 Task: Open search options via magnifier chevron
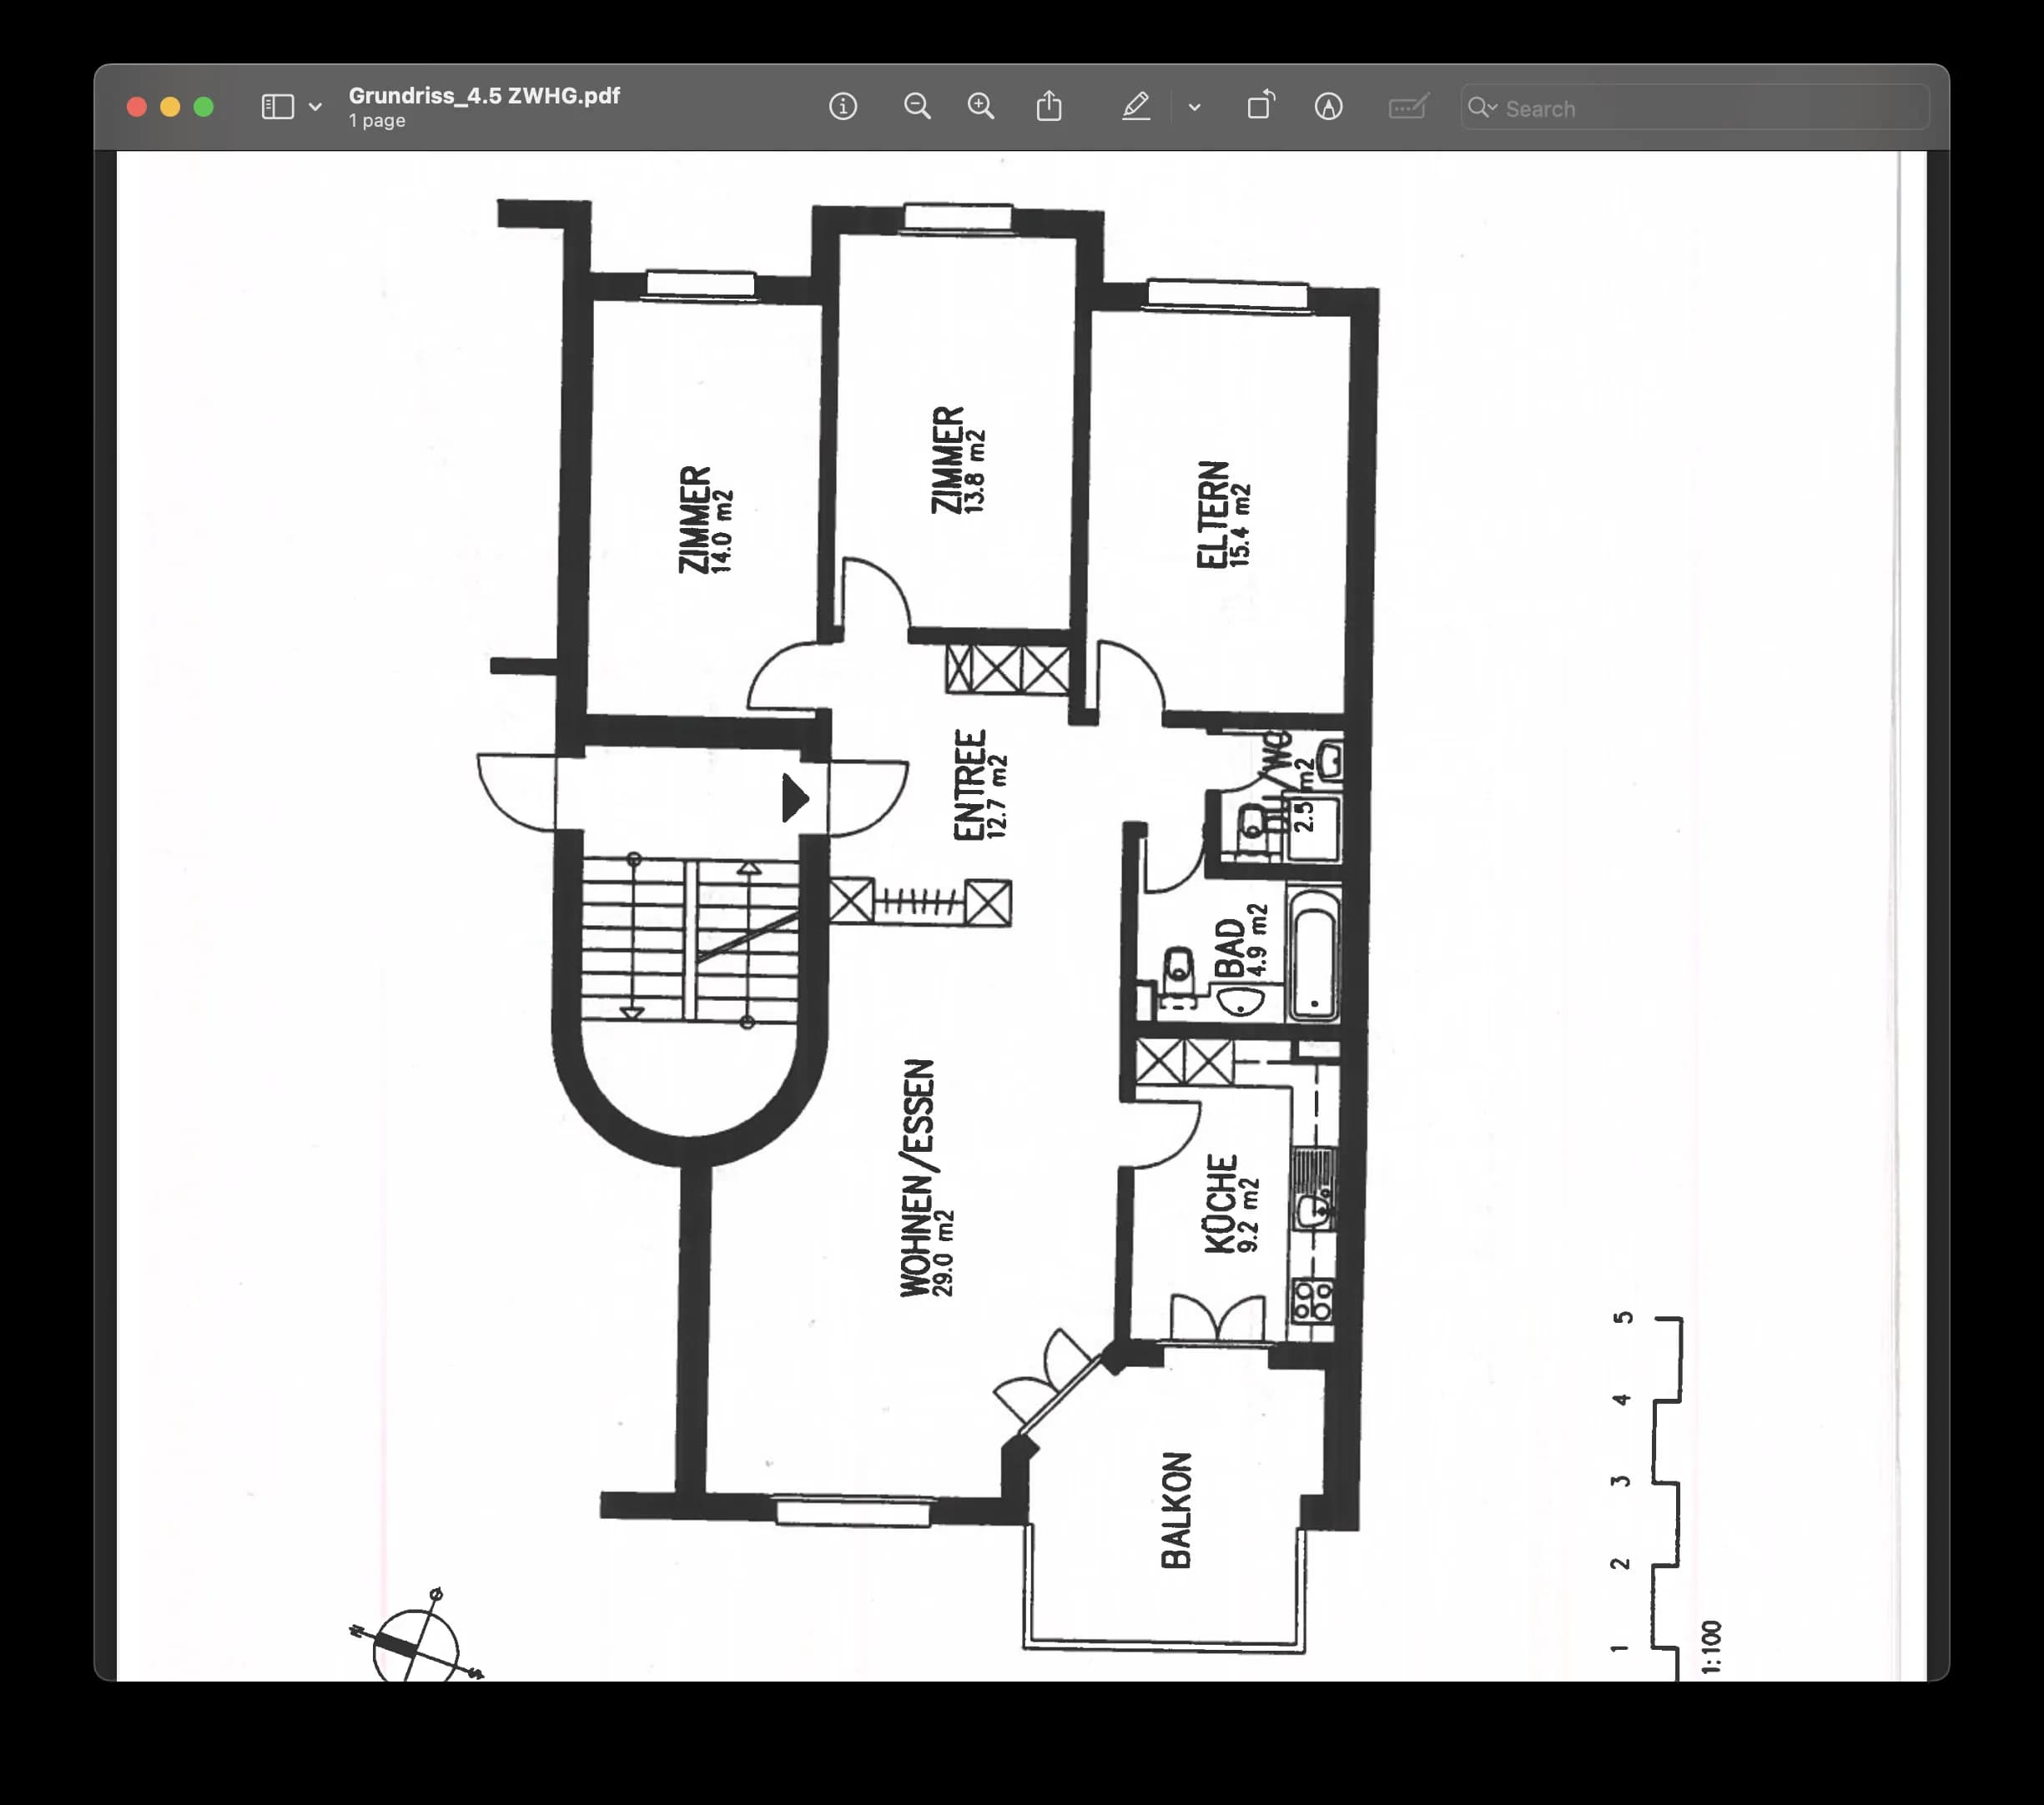[1482, 107]
